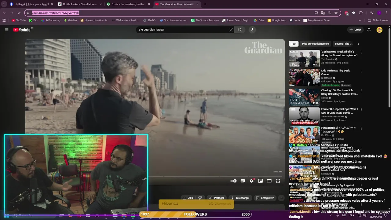Screen dimensions: 391x220
Task: Show more filter chips with the right chevron
Action: click(x=358, y=44)
